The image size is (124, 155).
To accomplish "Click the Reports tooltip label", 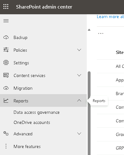I will [x=99, y=101].
